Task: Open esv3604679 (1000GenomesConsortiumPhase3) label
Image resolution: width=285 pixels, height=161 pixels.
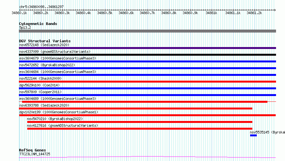Action: pos(58,58)
